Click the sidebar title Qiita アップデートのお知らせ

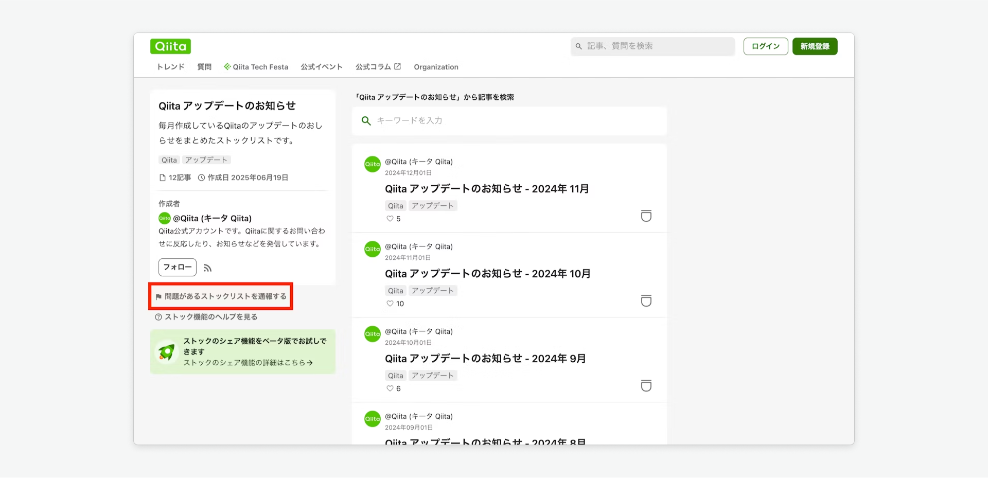(x=227, y=106)
